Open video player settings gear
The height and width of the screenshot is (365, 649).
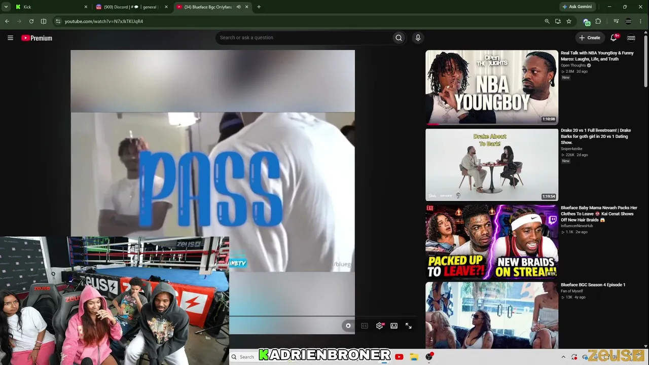[379, 326]
